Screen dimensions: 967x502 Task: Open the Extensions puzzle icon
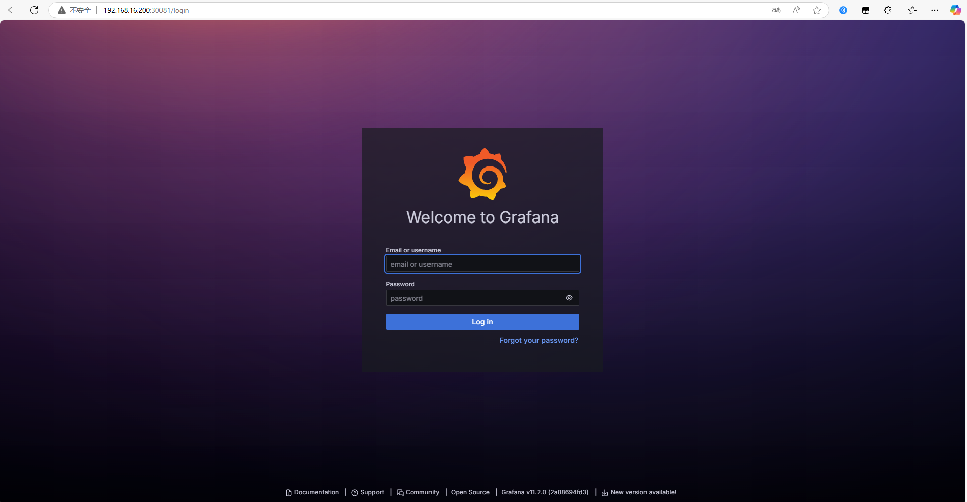tap(888, 10)
